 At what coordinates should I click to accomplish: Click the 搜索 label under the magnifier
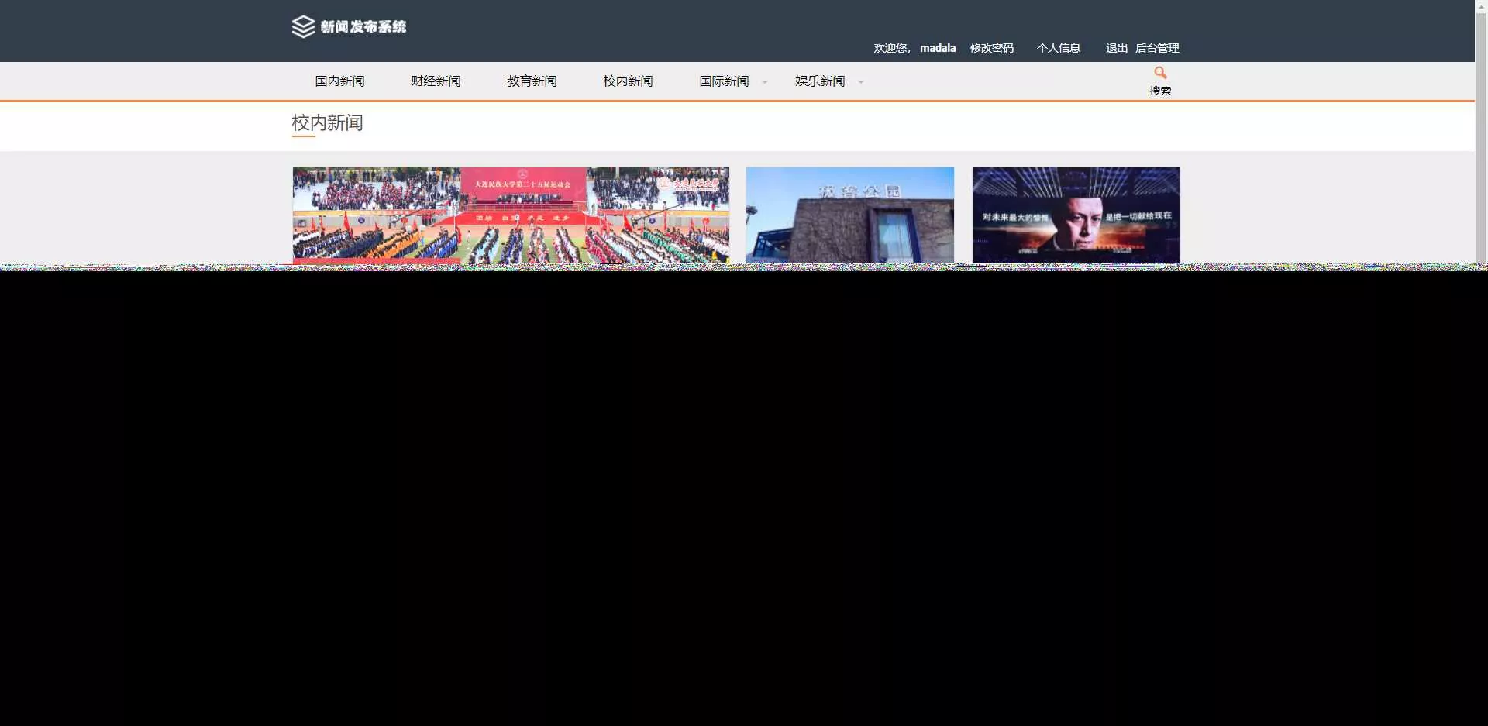(1160, 91)
